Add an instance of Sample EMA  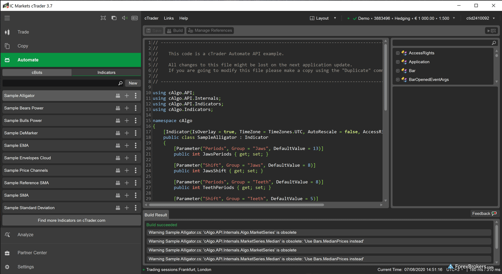click(127, 146)
